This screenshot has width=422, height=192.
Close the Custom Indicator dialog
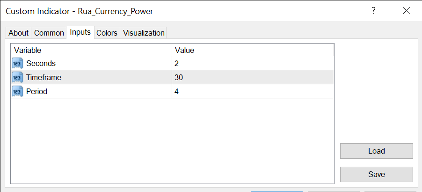[x=406, y=11]
